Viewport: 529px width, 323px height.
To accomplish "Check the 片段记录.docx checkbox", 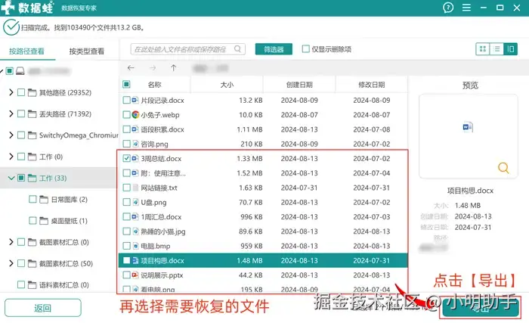I will (126, 100).
